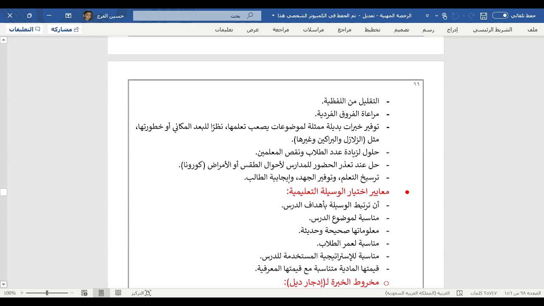Open the user profile picture حسين الفرج
Screen dimensions: 544x306
[88, 16]
